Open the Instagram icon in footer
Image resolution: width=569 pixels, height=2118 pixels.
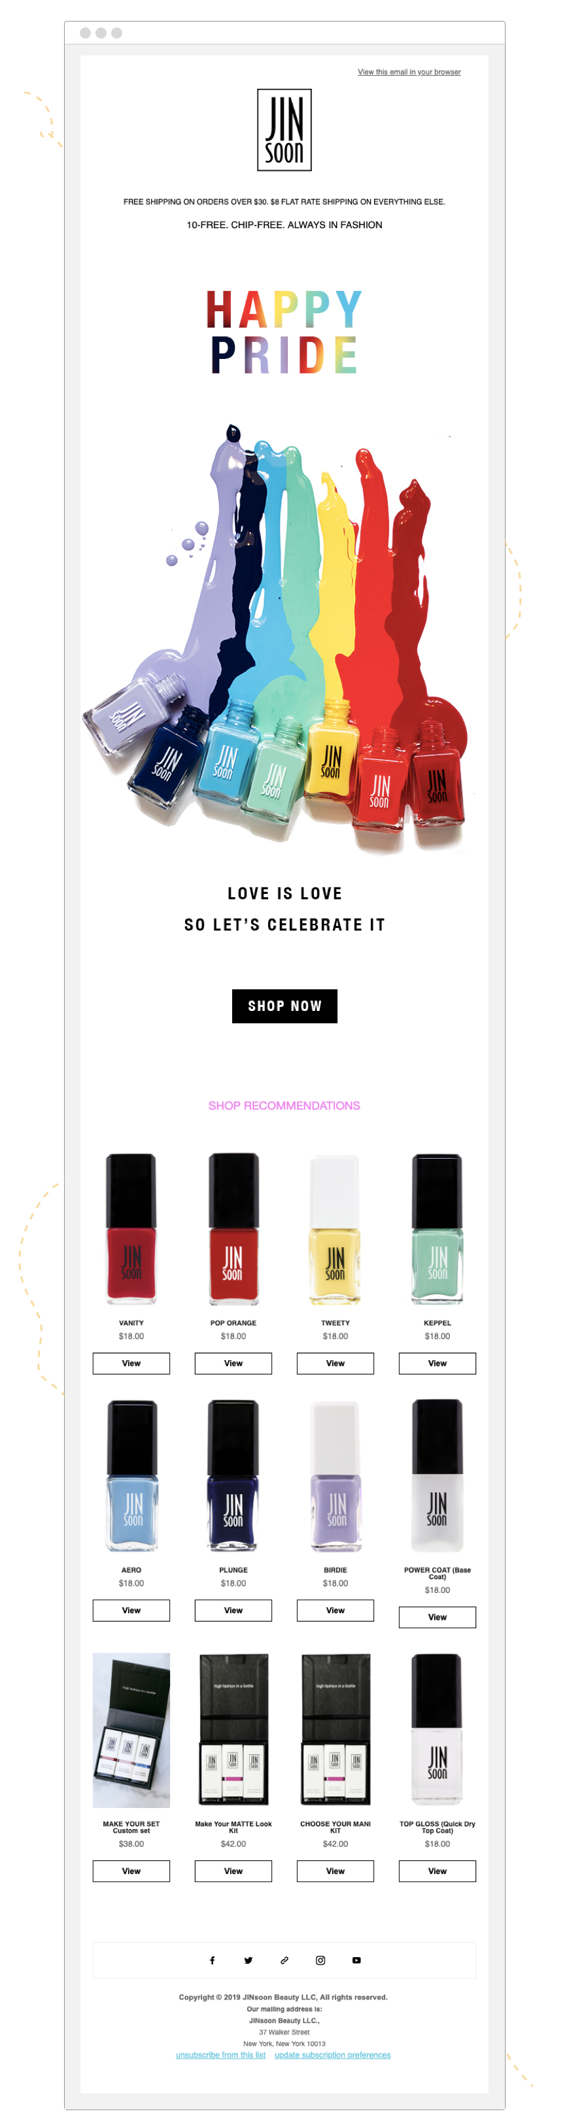pyautogui.click(x=320, y=1960)
